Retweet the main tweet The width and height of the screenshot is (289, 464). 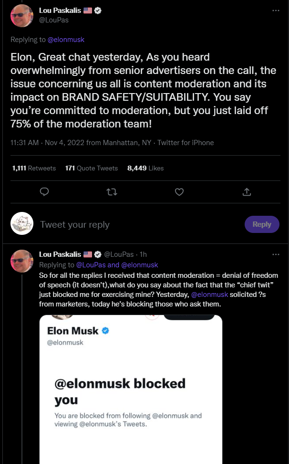[x=112, y=192]
